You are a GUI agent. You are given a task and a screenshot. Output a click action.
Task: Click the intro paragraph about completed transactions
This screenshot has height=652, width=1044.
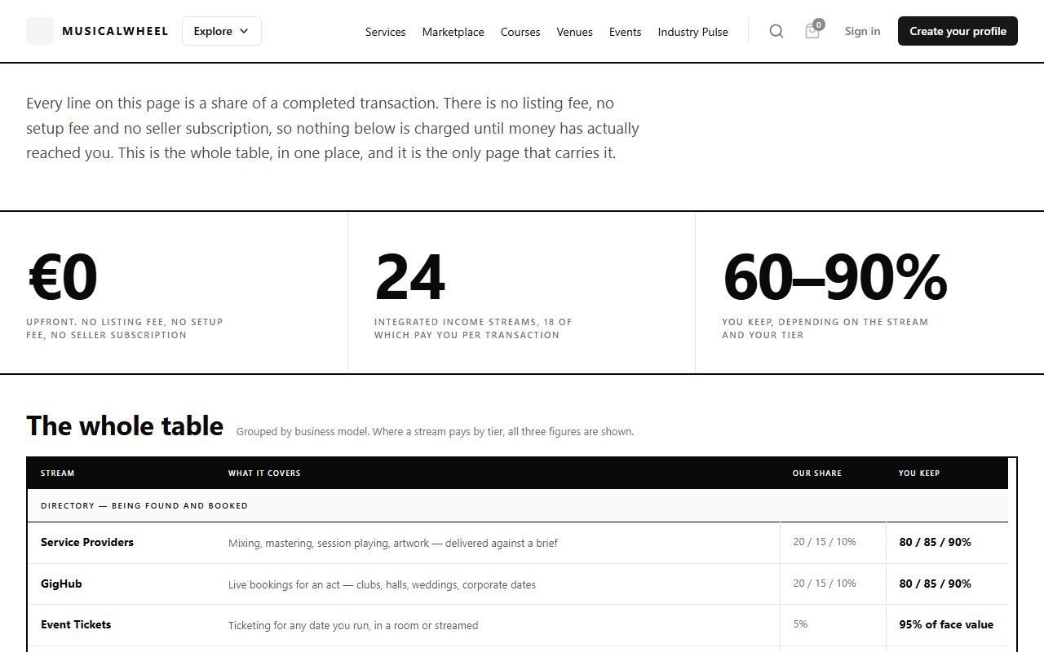[333, 128]
